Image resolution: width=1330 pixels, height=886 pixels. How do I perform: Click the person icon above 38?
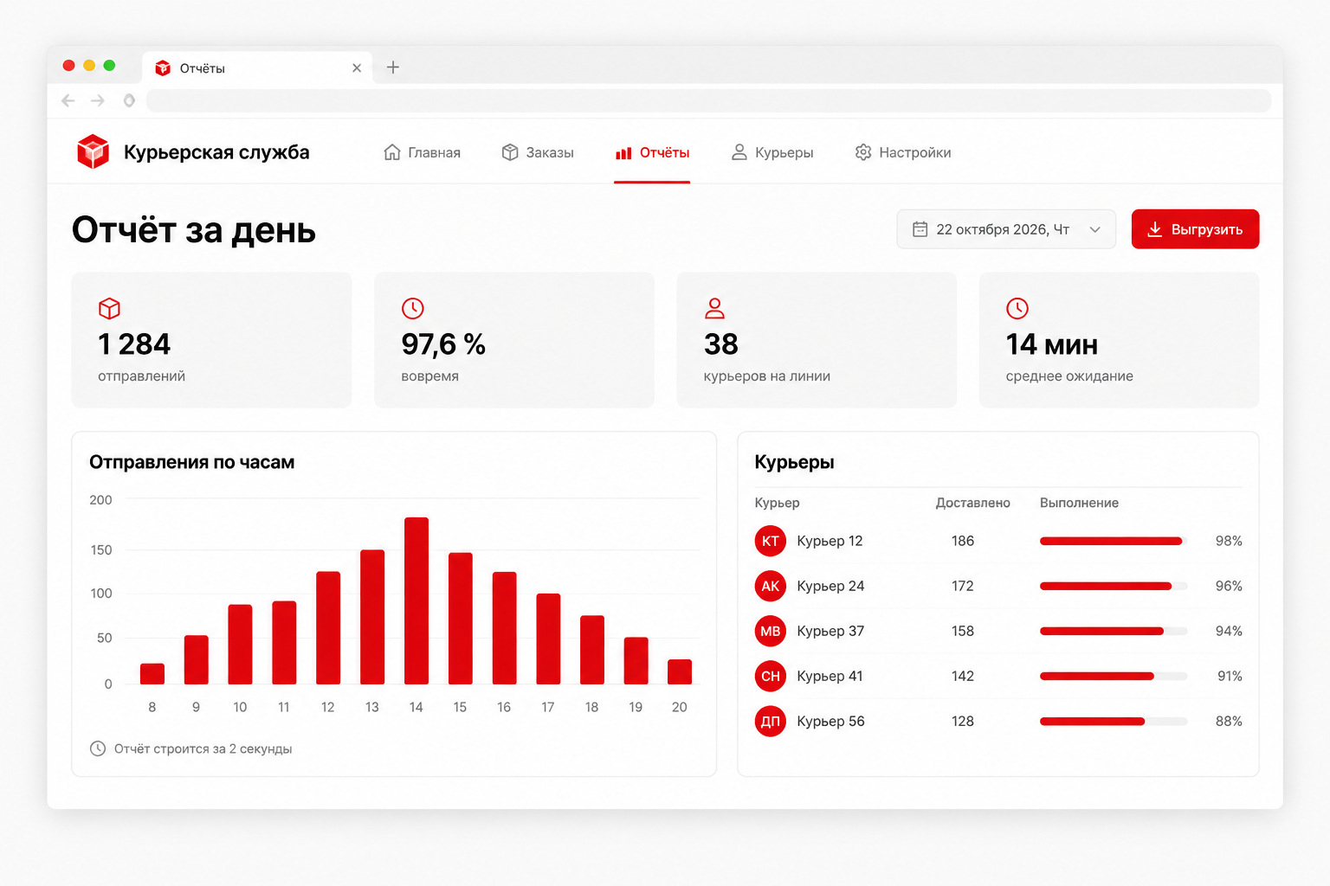[x=714, y=308]
